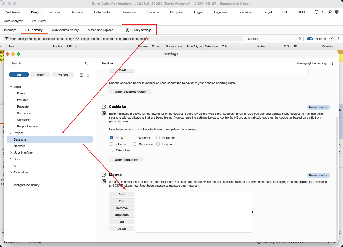
Task: Tick the Extensions cookie jar checkbox
Action: [111, 150]
